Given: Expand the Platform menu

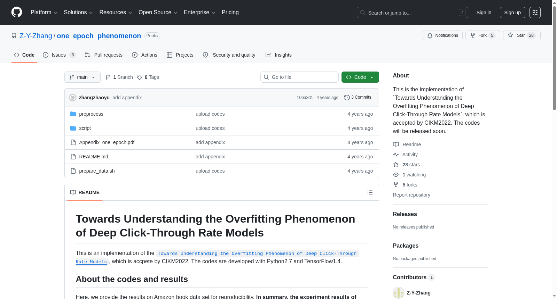Looking at the screenshot, I should coord(44,13).
